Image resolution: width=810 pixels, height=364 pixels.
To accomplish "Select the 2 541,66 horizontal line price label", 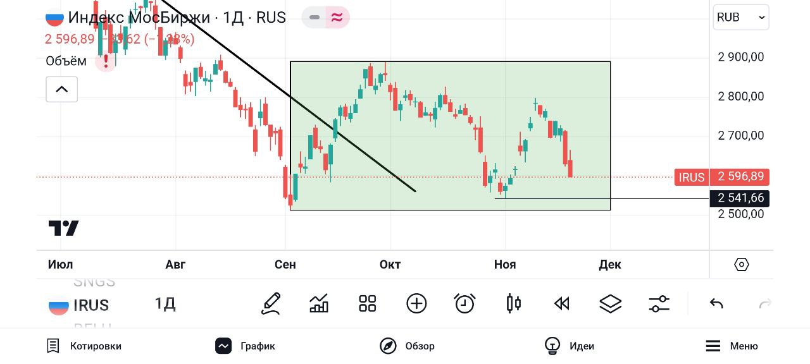I will (739, 198).
